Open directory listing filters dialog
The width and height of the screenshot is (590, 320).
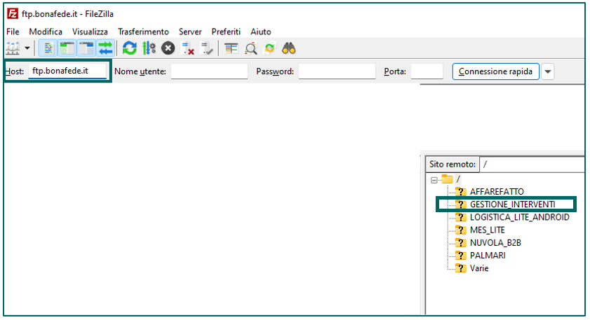tap(231, 48)
